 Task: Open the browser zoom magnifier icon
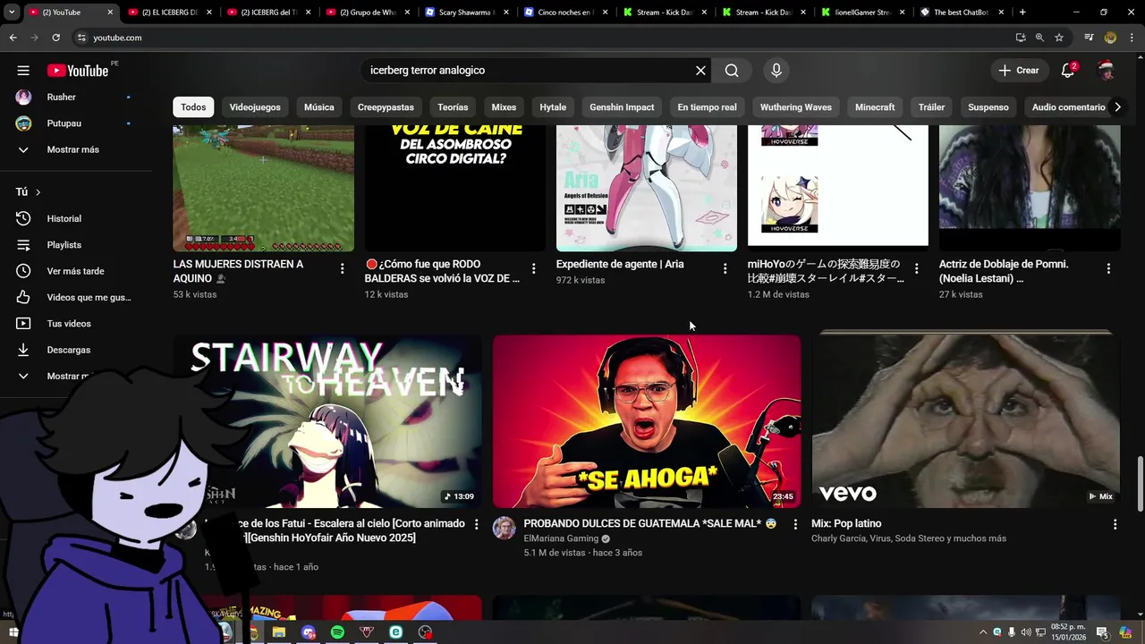coord(1039,38)
